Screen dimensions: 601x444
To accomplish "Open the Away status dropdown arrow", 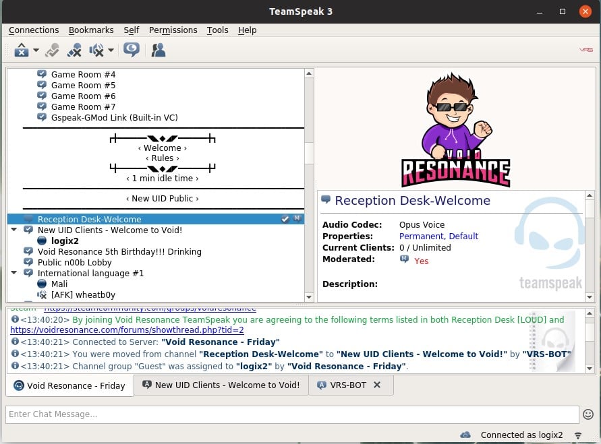I will (36, 51).
